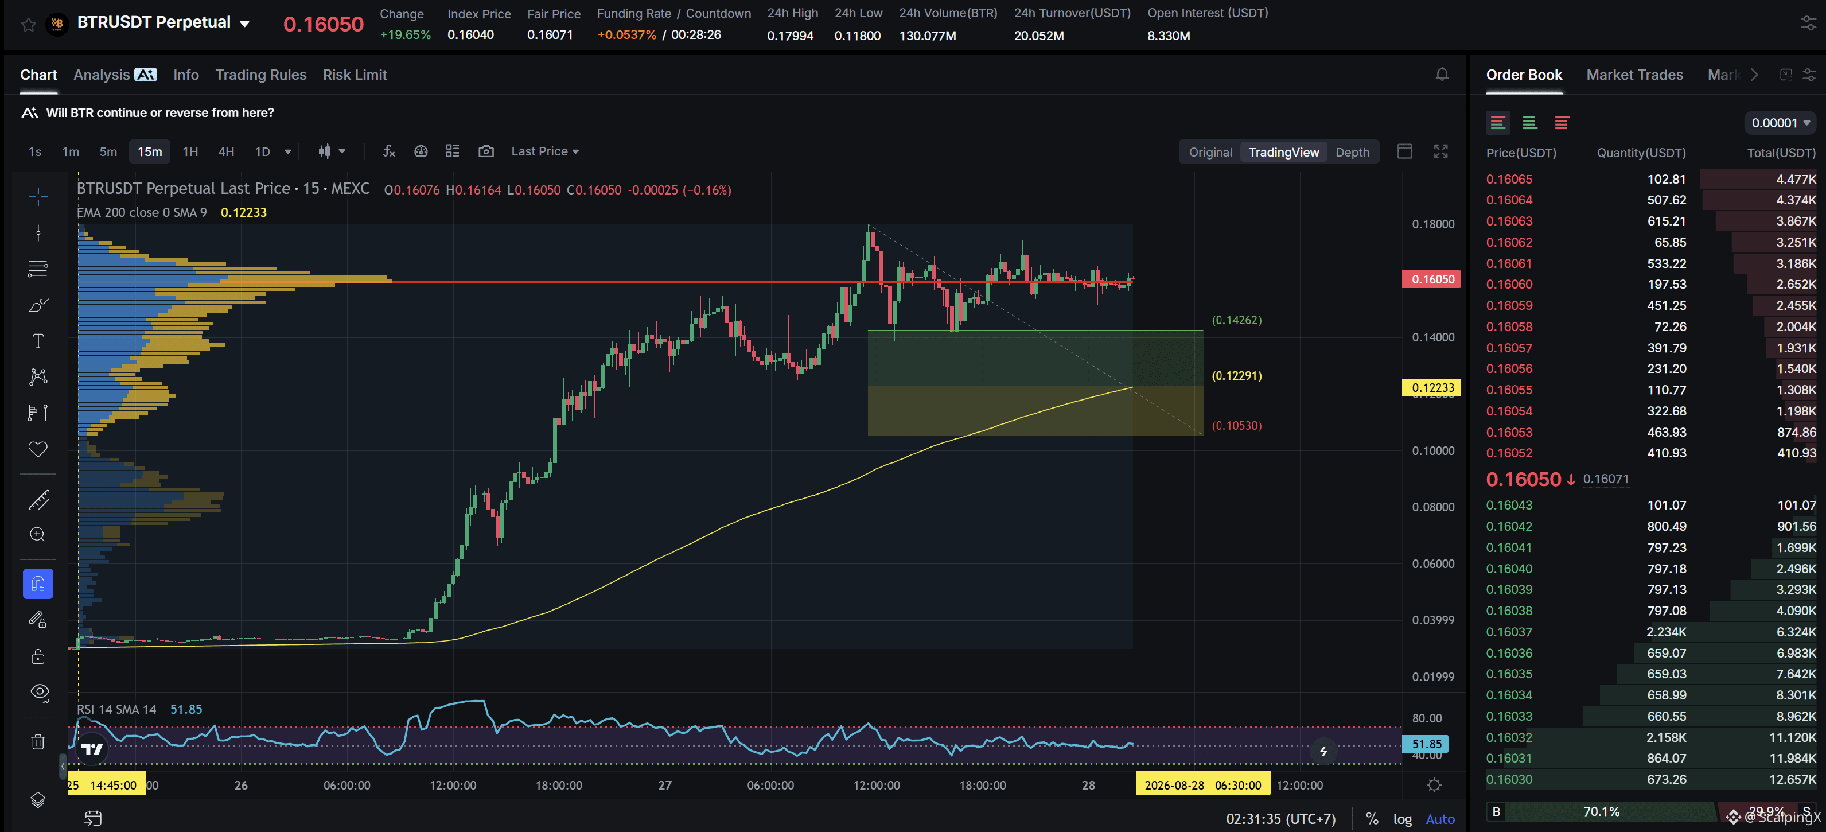Expand more timeframes arrow next to 1D

(x=288, y=152)
